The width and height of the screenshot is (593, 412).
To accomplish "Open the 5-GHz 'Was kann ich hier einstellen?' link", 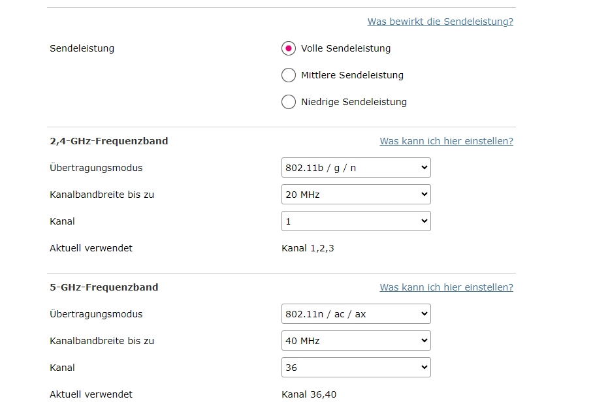I will [x=446, y=287].
